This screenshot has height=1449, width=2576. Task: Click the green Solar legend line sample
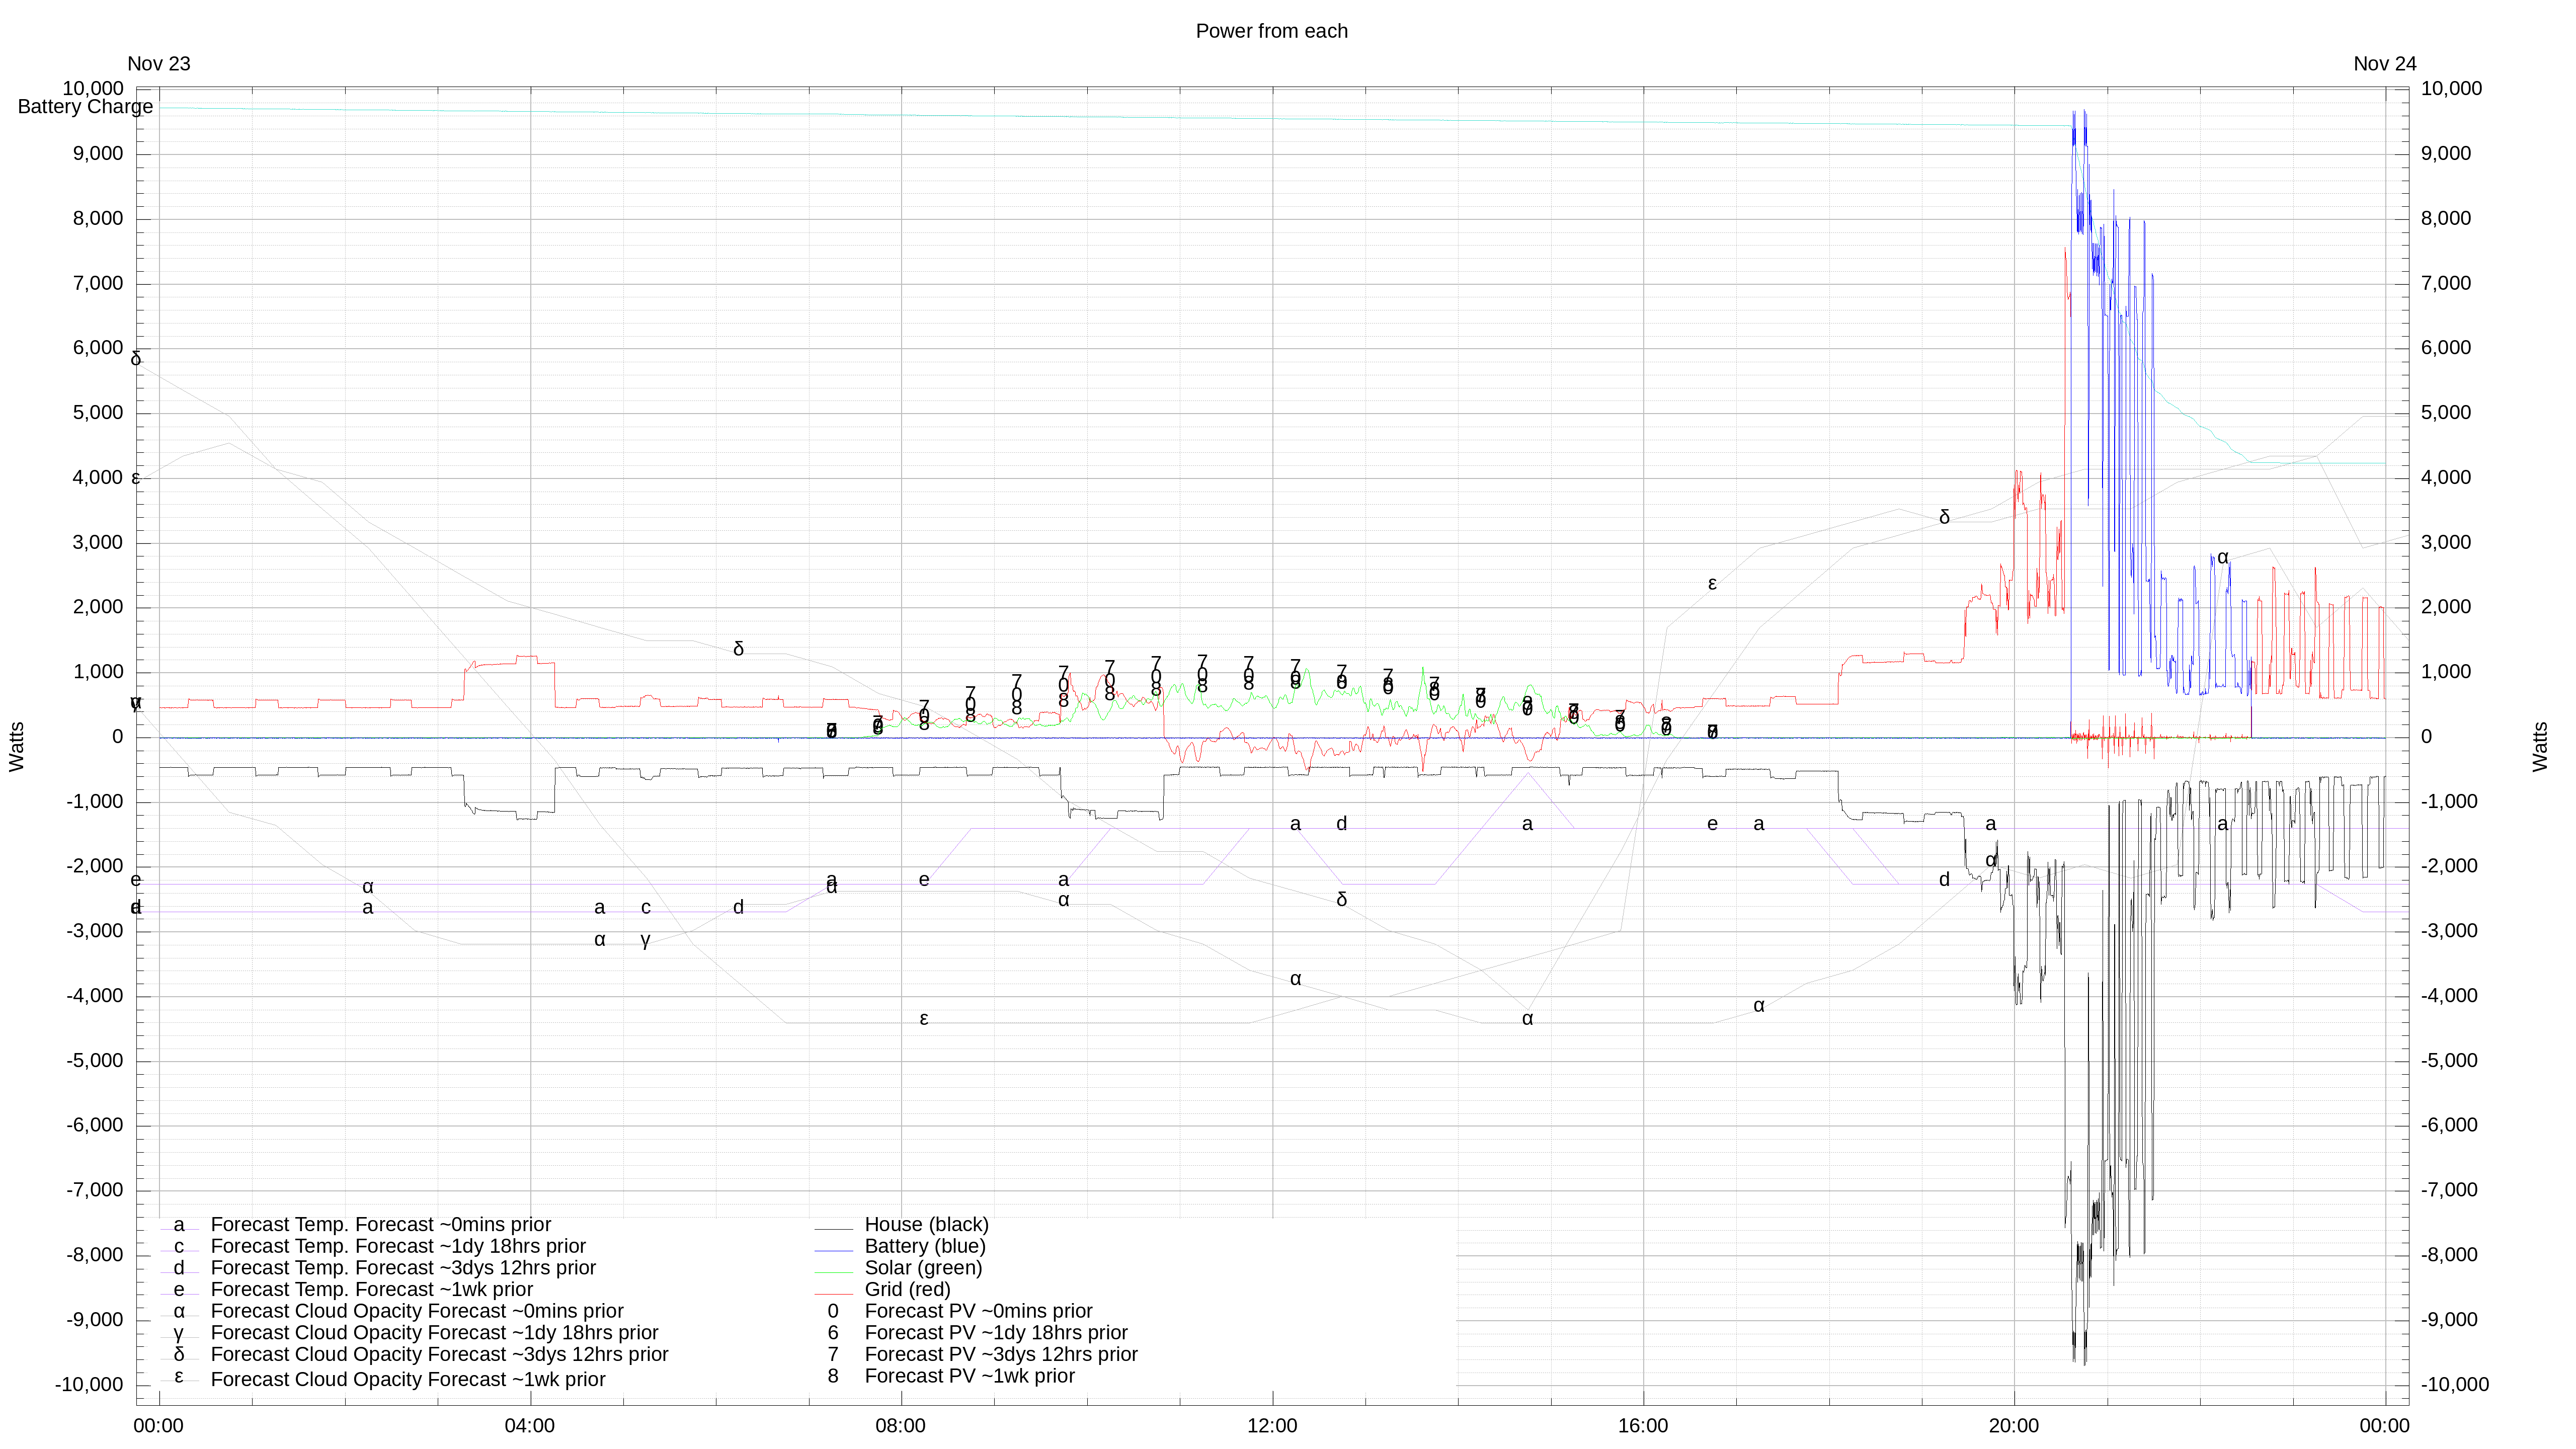tap(833, 1272)
